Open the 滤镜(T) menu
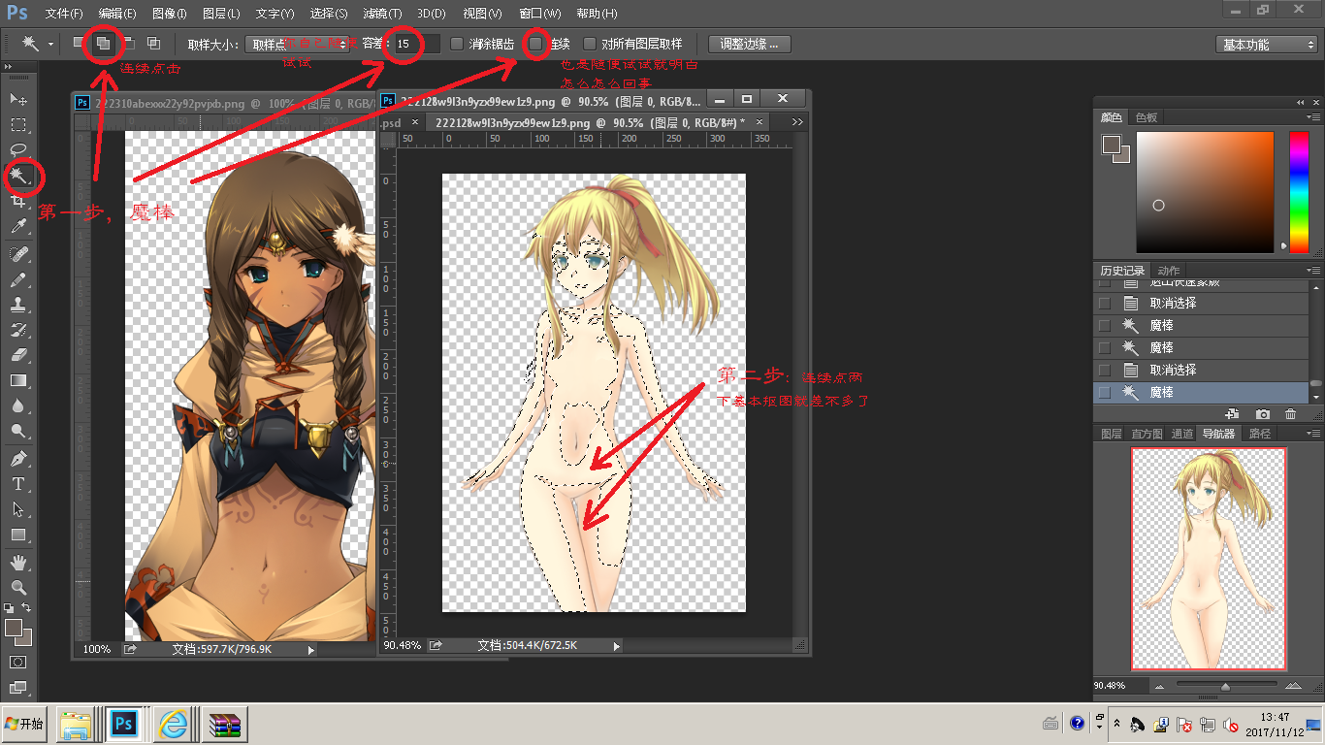The width and height of the screenshot is (1325, 745). [x=382, y=14]
